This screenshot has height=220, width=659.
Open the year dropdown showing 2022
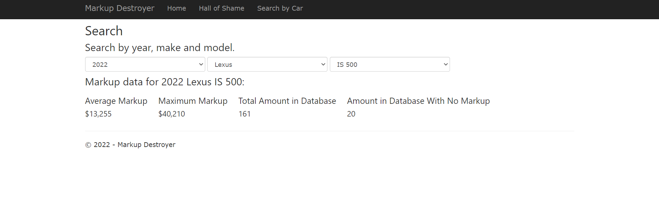pos(145,64)
